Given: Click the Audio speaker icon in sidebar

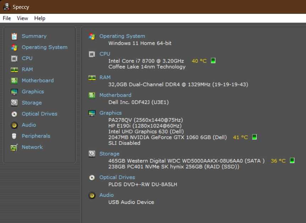Looking at the screenshot, I should [x=14, y=125].
